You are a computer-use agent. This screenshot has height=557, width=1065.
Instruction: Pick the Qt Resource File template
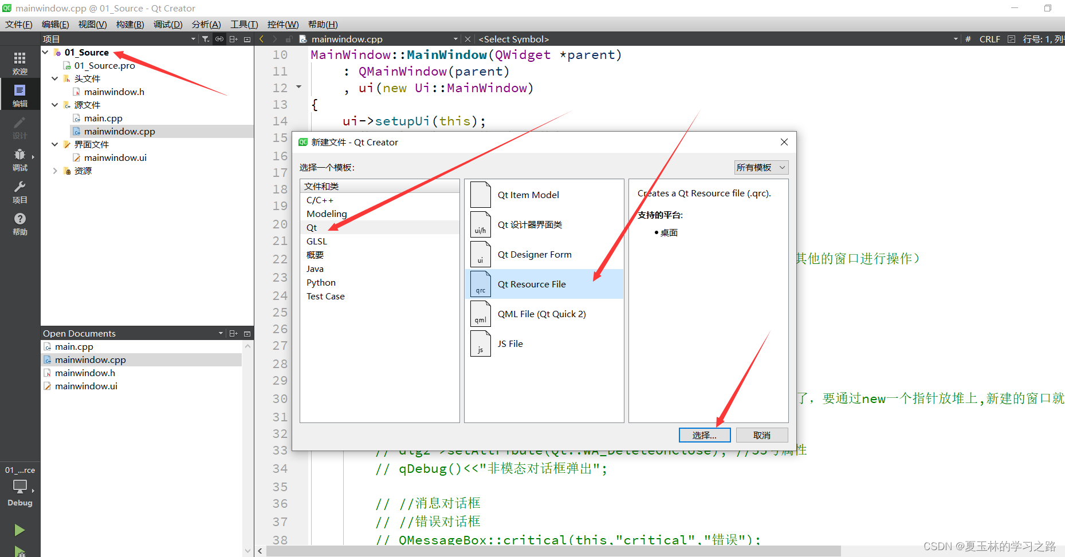coord(544,284)
